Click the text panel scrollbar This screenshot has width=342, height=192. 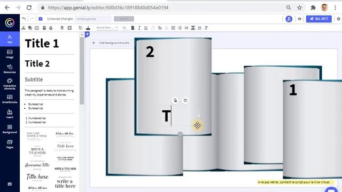tap(82, 71)
